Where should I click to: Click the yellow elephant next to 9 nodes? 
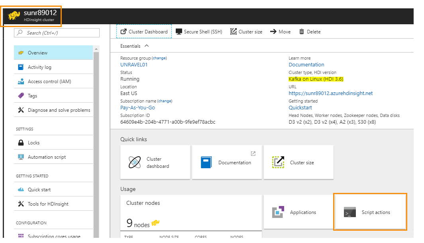point(155,223)
